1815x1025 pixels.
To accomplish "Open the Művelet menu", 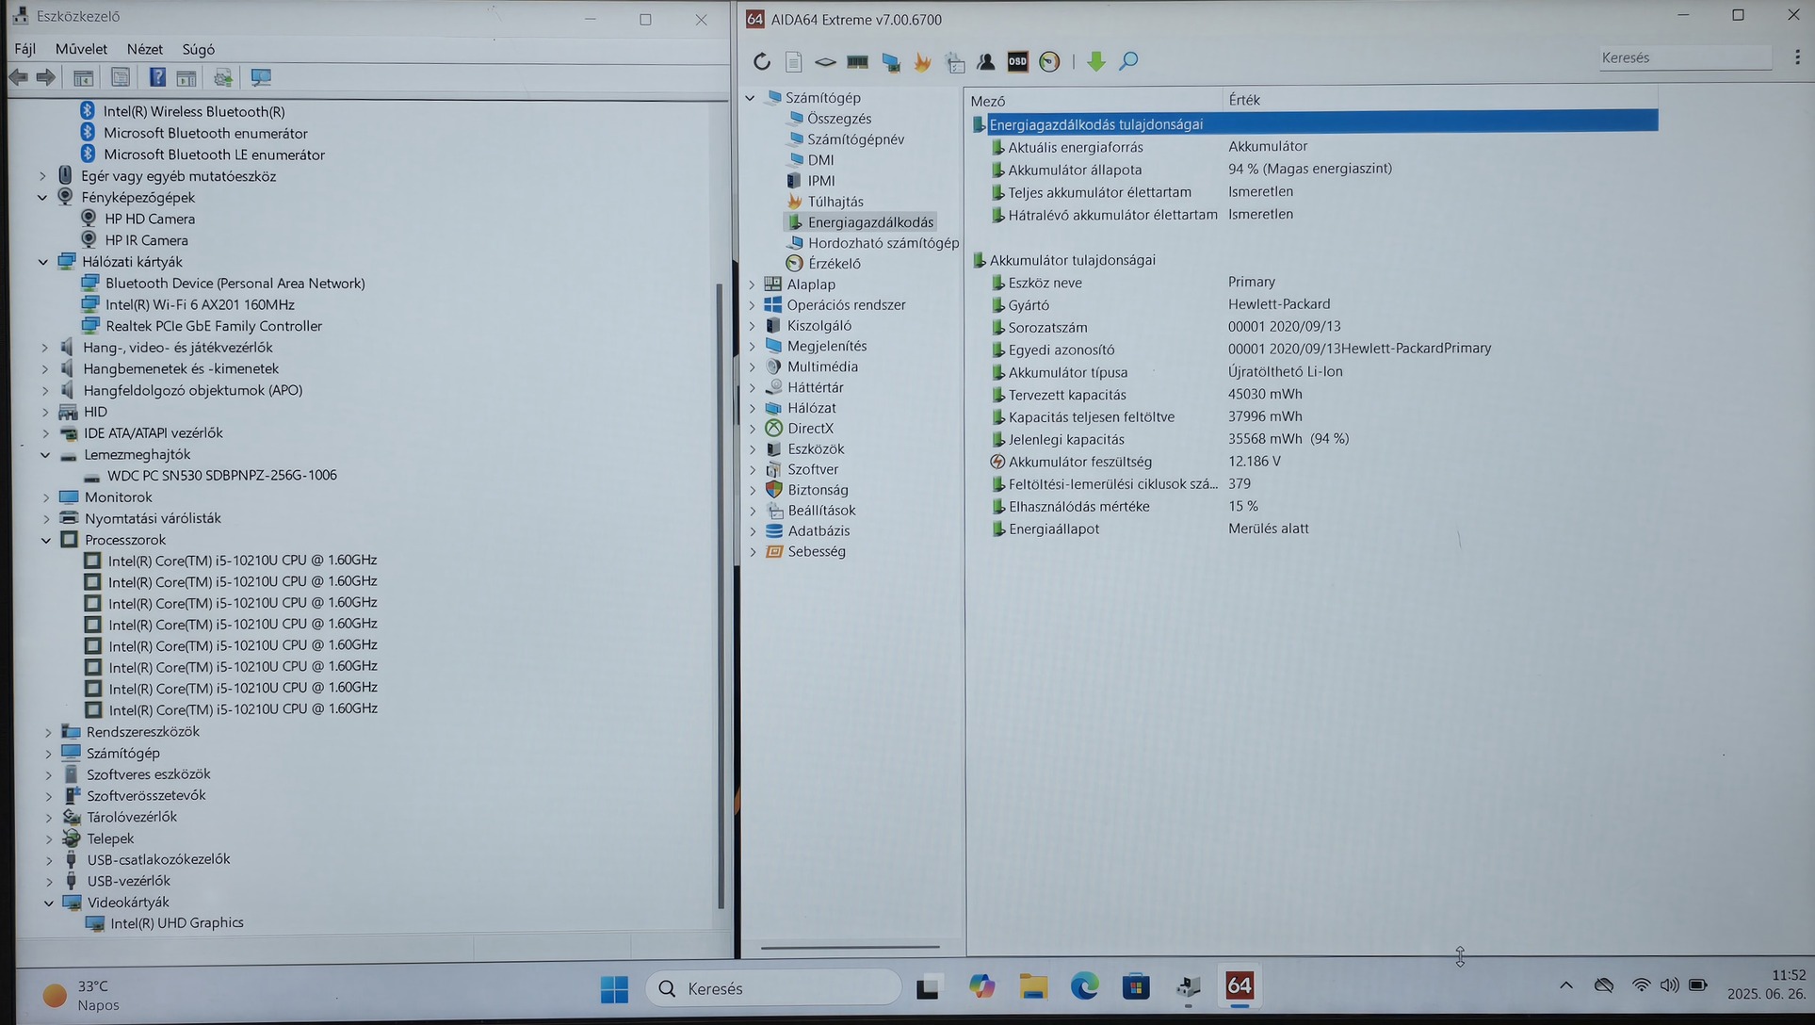I will point(81,49).
